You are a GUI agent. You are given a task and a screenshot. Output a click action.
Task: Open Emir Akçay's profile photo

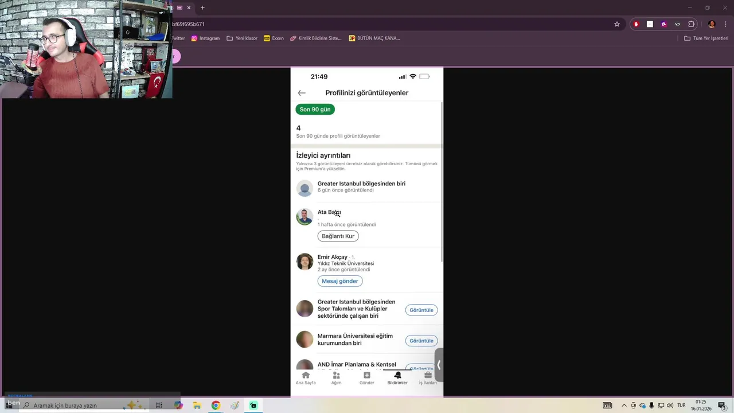[x=304, y=262]
